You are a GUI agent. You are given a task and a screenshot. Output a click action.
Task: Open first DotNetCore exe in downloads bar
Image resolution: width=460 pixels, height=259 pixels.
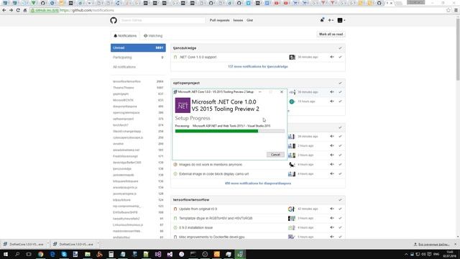pos(24,244)
